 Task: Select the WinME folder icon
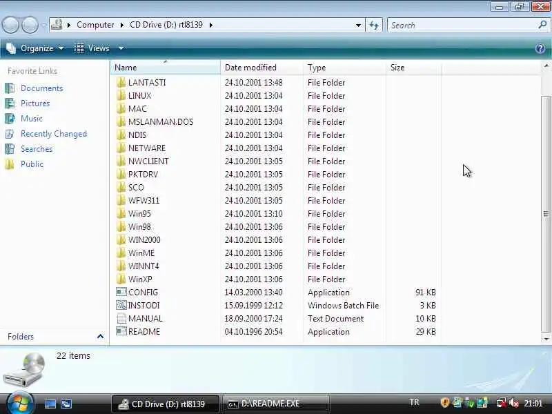pyautogui.click(x=121, y=253)
